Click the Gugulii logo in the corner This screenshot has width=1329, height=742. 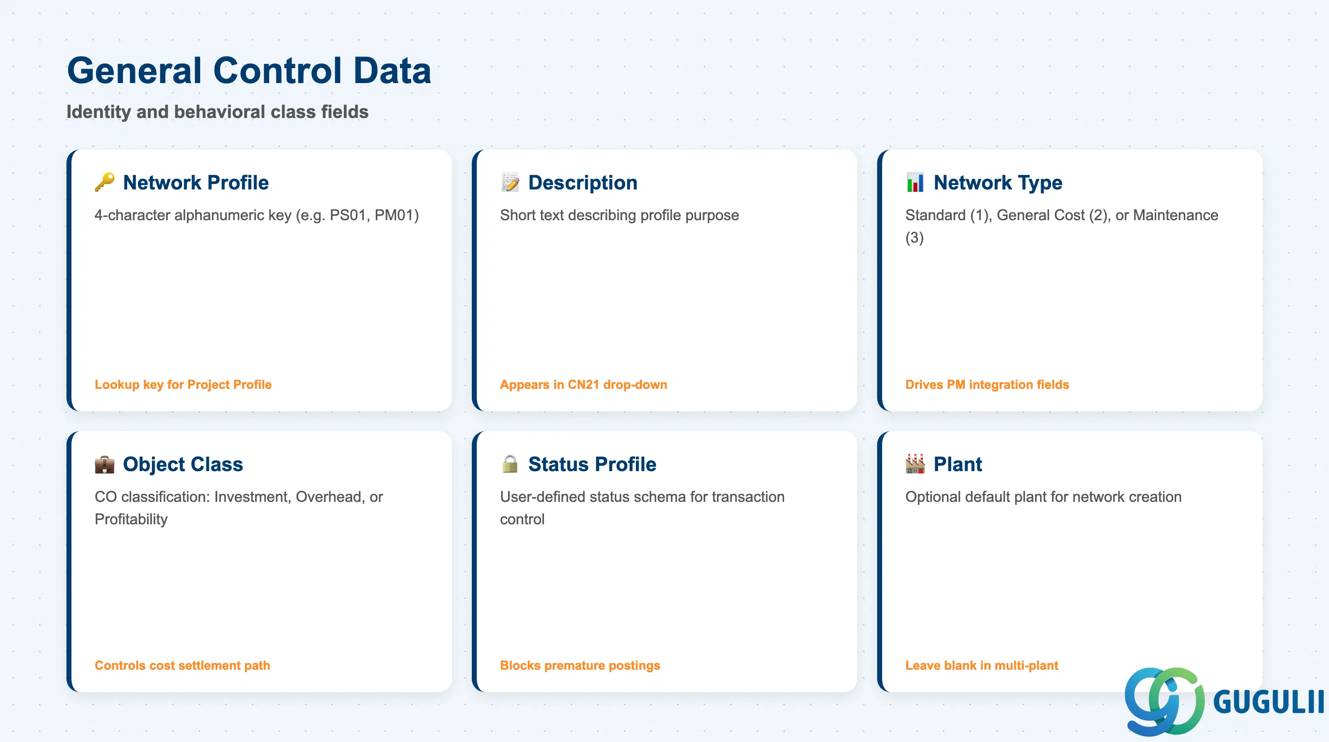coord(1224,701)
